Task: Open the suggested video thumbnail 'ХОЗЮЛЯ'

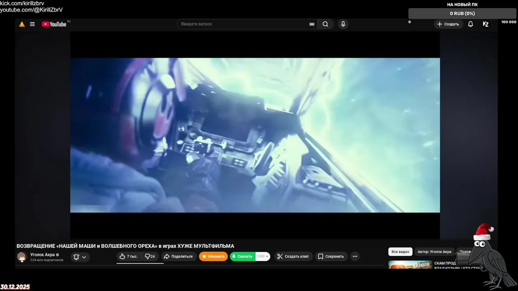Action: (410, 264)
